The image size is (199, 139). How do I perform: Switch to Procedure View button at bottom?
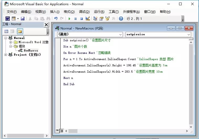[x=57, y=131]
